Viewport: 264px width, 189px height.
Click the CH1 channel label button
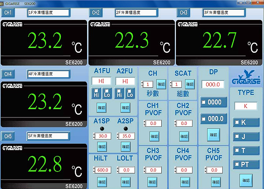coord(8,13)
